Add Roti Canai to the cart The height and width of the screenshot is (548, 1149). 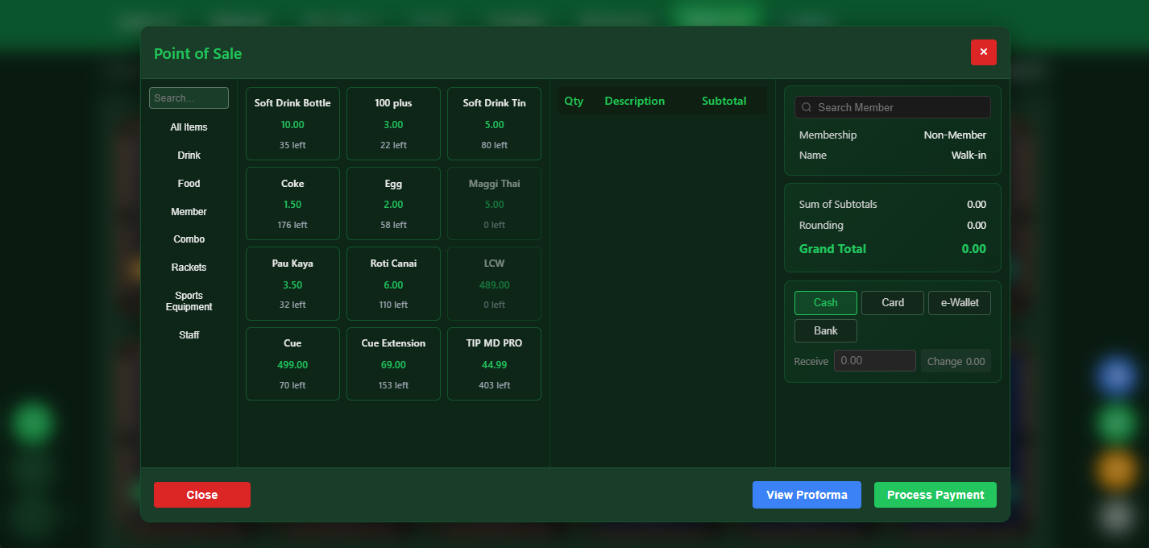393,284
